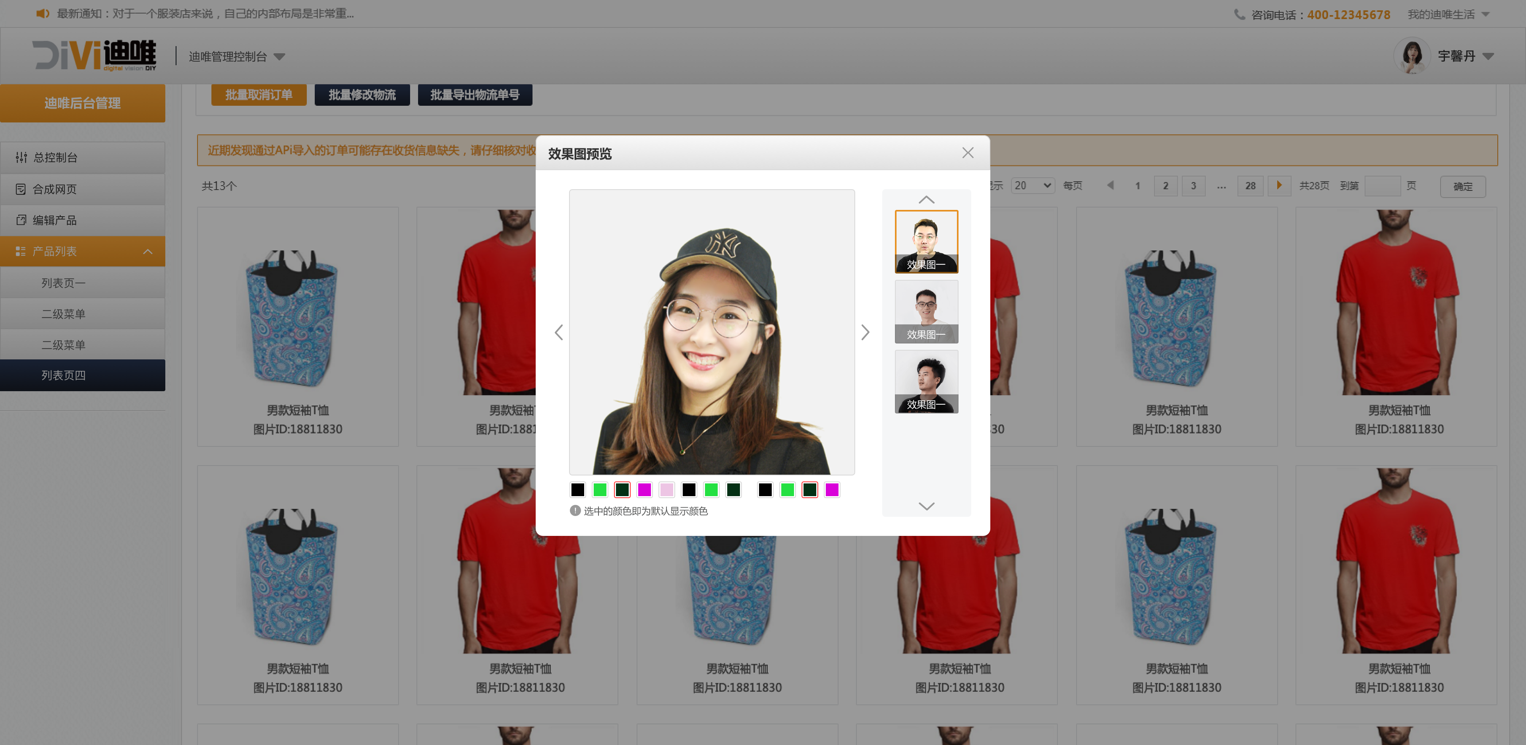The width and height of the screenshot is (1526, 745).
Task: Open 列表页四 in the sidebar
Action: click(64, 375)
